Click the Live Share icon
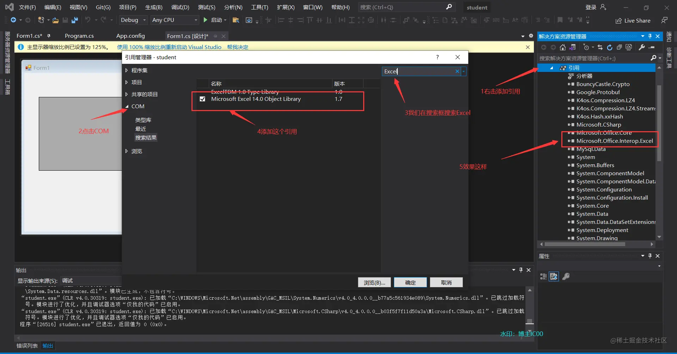The image size is (677, 354). [618, 21]
